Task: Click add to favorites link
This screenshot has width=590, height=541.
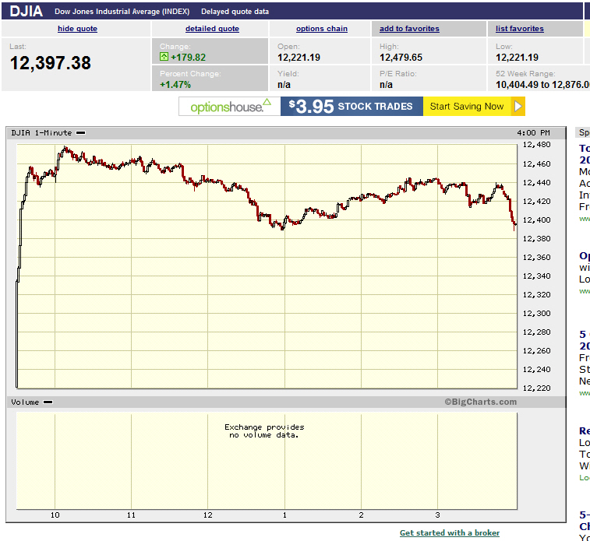Action: 409,29
